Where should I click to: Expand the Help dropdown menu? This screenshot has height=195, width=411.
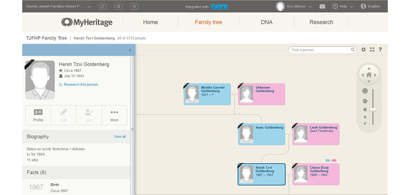tap(343, 6)
